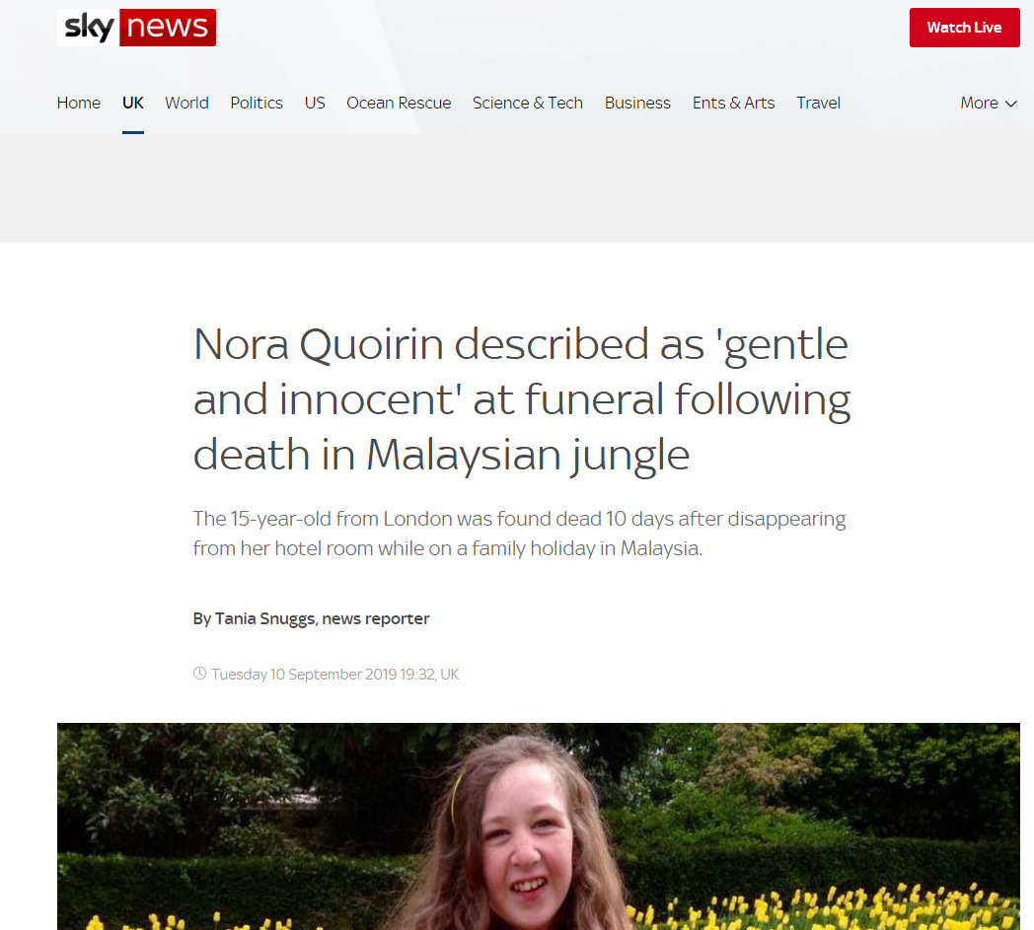The image size is (1034, 930).
Task: Navigate to Politics section
Action: (257, 103)
